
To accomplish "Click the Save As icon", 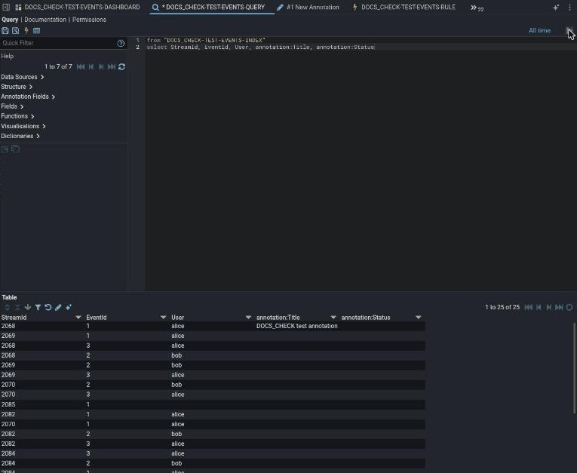I will pos(15,30).
